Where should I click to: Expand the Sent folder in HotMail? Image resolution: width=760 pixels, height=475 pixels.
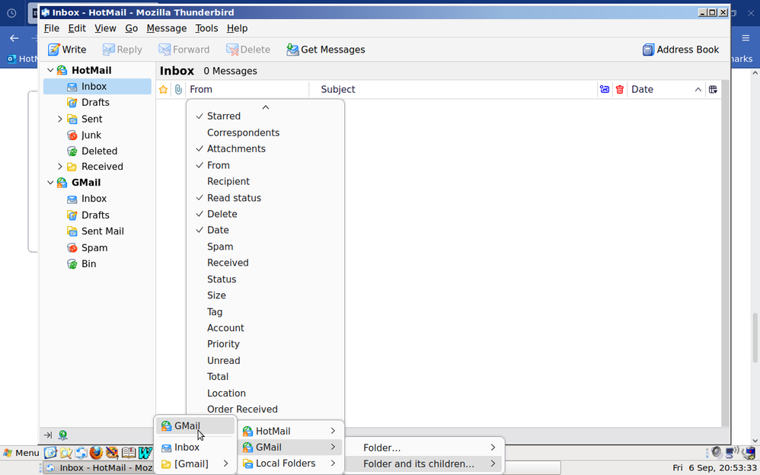(60, 119)
